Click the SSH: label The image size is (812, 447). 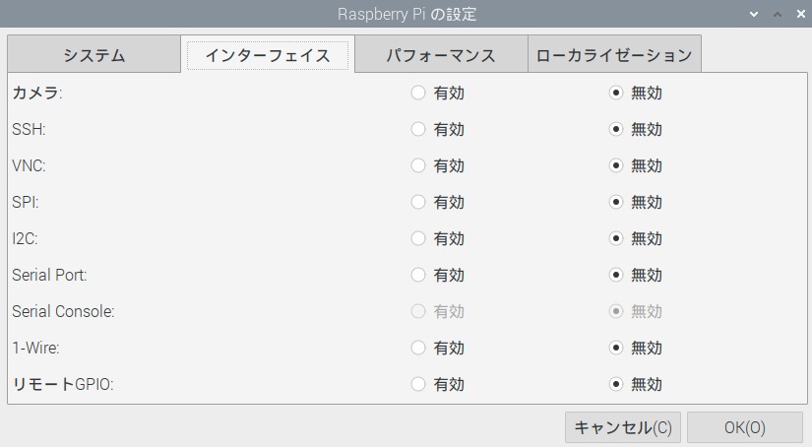click(x=29, y=129)
